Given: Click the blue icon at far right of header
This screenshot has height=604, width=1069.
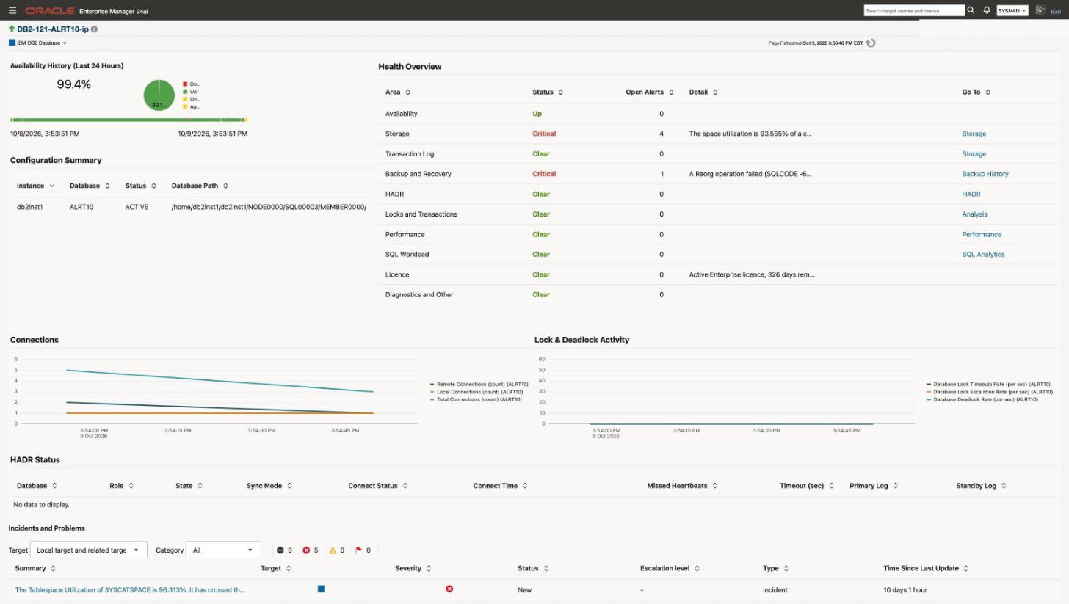Looking at the screenshot, I should (x=1057, y=10).
